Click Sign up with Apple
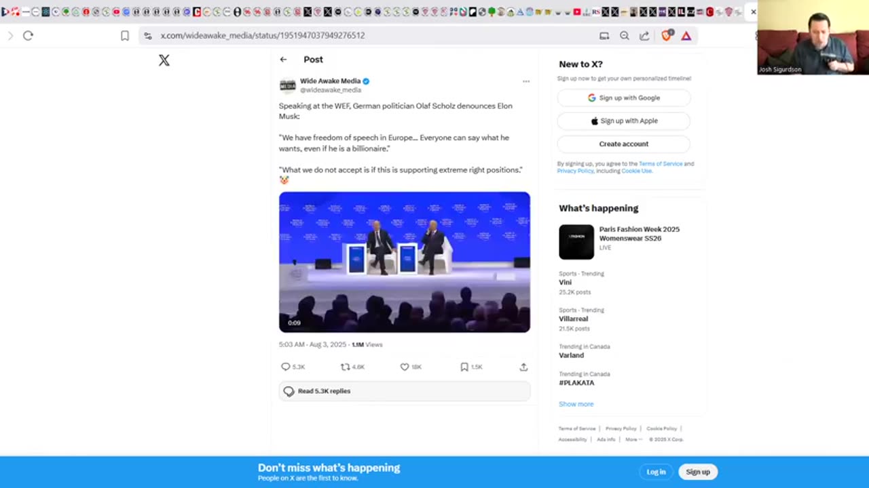This screenshot has width=869, height=488. click(x=624, y=121)
